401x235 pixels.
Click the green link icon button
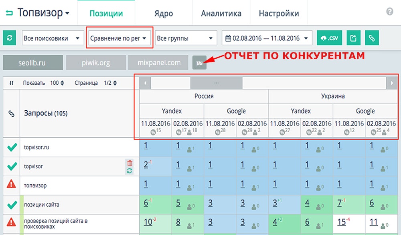coord(372,38)
